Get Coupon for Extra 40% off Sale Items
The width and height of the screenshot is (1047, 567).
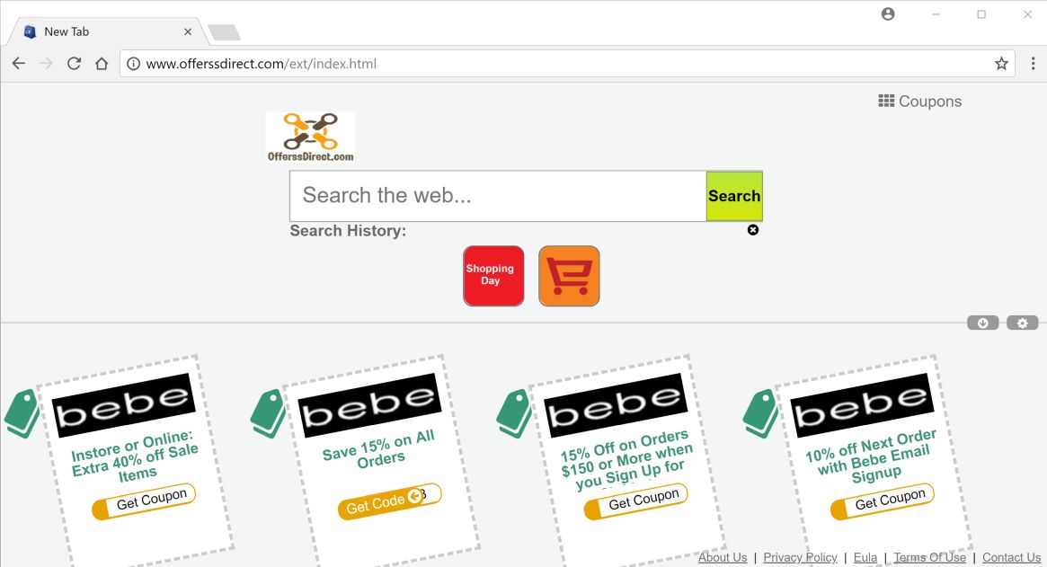coord(144,501)
